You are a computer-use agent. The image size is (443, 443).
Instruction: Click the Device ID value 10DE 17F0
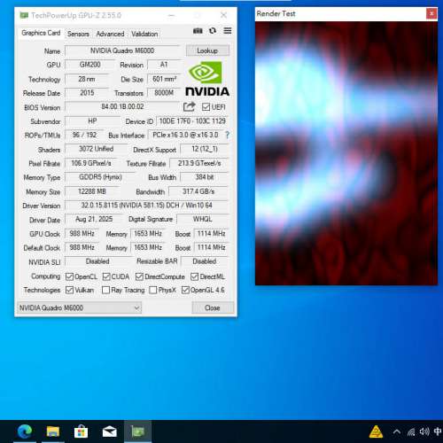point(192,121)
